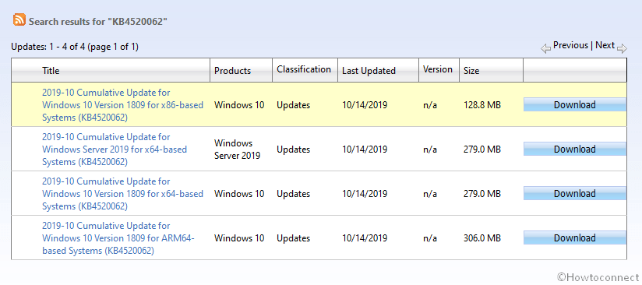Screen dimensions: 642x285
Task: Click the right arrow icon beside Next
Action: click(x=622, y=49)
